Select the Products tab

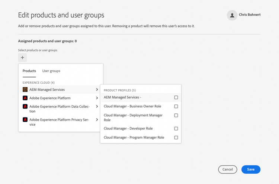29,71
